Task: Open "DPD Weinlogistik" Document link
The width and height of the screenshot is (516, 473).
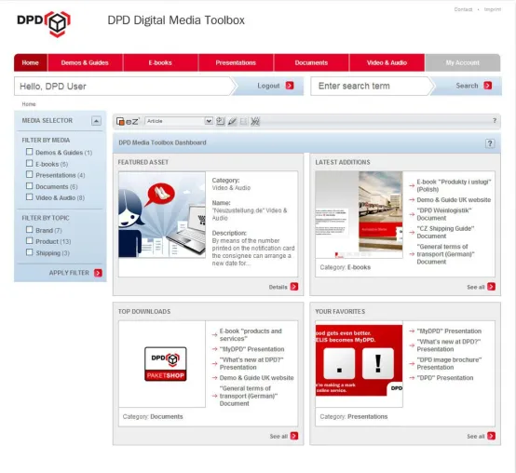Action: click(444, 214)
